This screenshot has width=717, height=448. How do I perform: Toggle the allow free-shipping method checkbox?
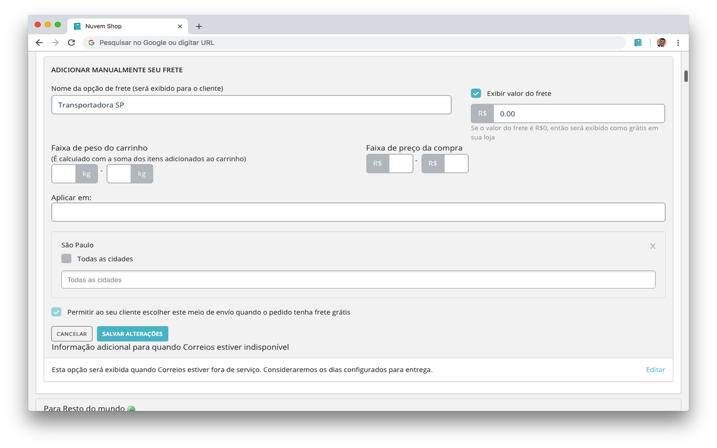[x=57, y=312]
